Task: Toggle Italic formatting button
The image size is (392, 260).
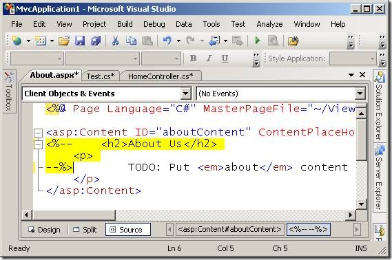Action: pos(209,58)
